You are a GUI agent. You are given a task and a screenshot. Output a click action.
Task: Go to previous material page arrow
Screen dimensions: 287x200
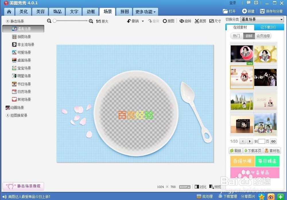pyautogui.click(x=243, y=141)
